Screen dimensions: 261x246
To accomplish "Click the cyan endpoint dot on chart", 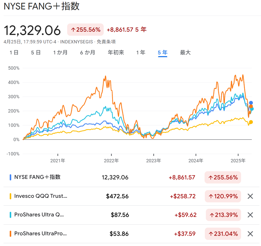I will coord(252,109).
